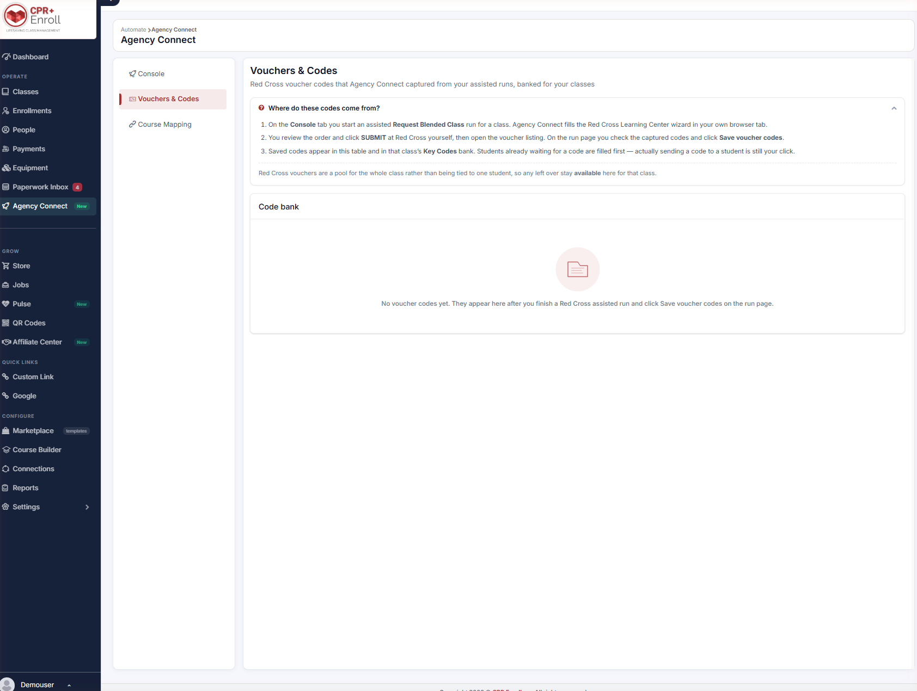Click the Marketplace bag icon

point(5,430)
